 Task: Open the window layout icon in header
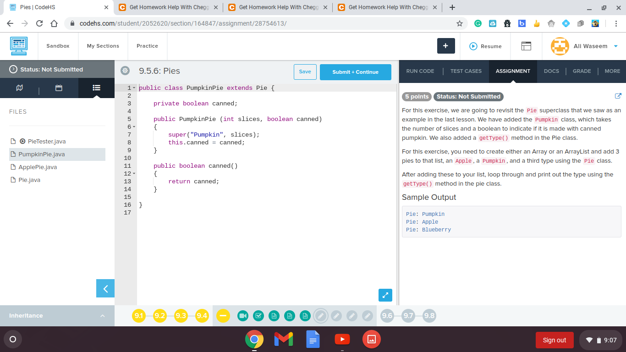[526, 46]
